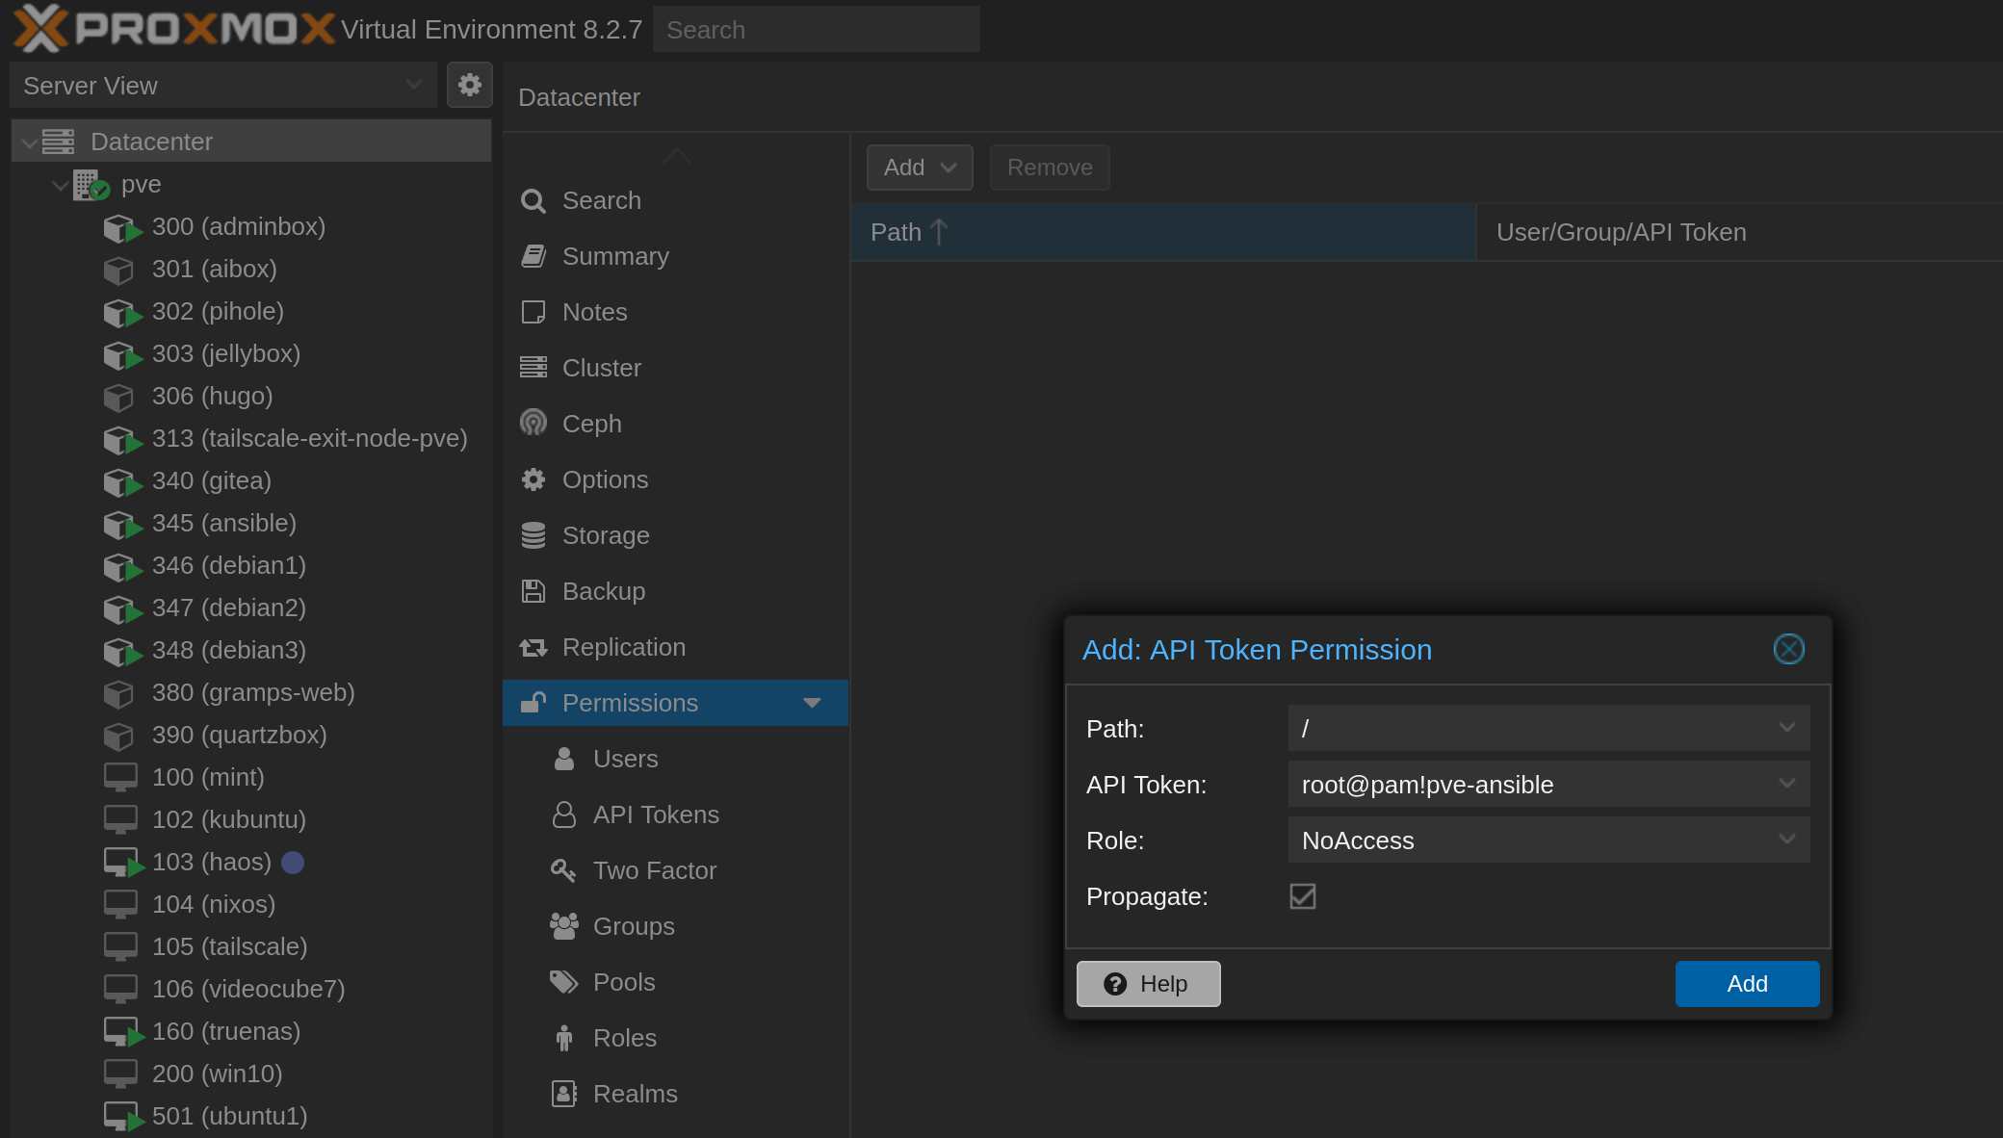Collapse the Permissions submenu arrow

[x=812, y=703]
